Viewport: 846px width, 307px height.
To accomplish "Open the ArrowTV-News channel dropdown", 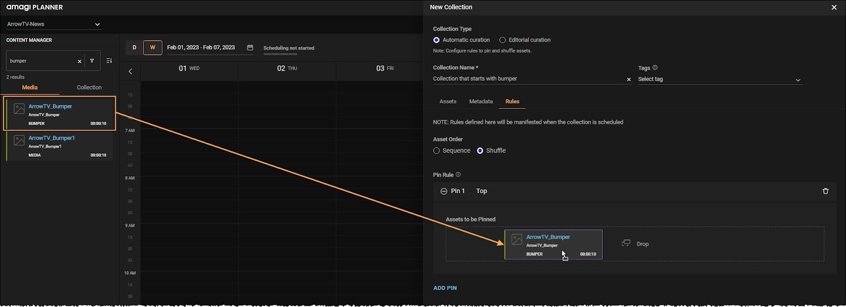I will [x=53, y=24].
